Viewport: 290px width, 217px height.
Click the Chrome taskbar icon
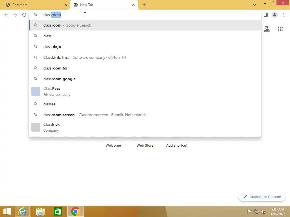[x=76, y=211]
